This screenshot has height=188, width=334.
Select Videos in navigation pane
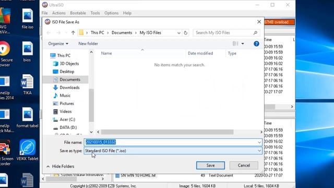coord(62,111)
